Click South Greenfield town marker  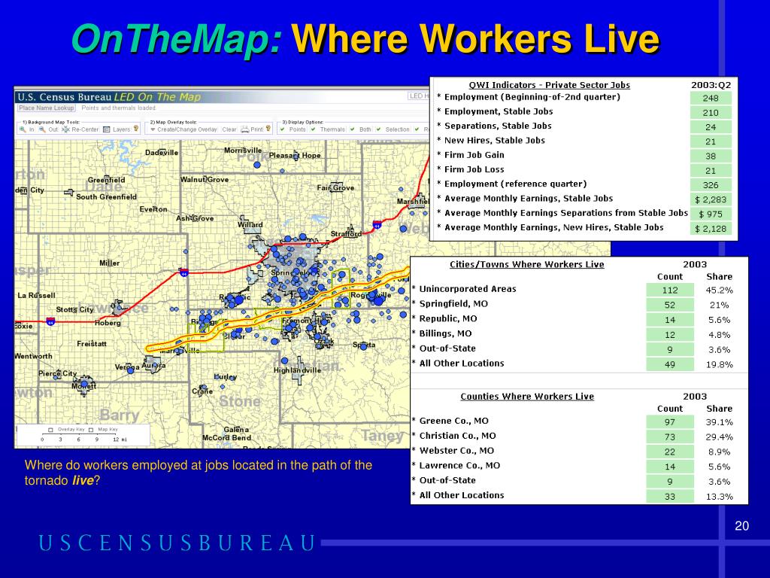tap(69, 192)
